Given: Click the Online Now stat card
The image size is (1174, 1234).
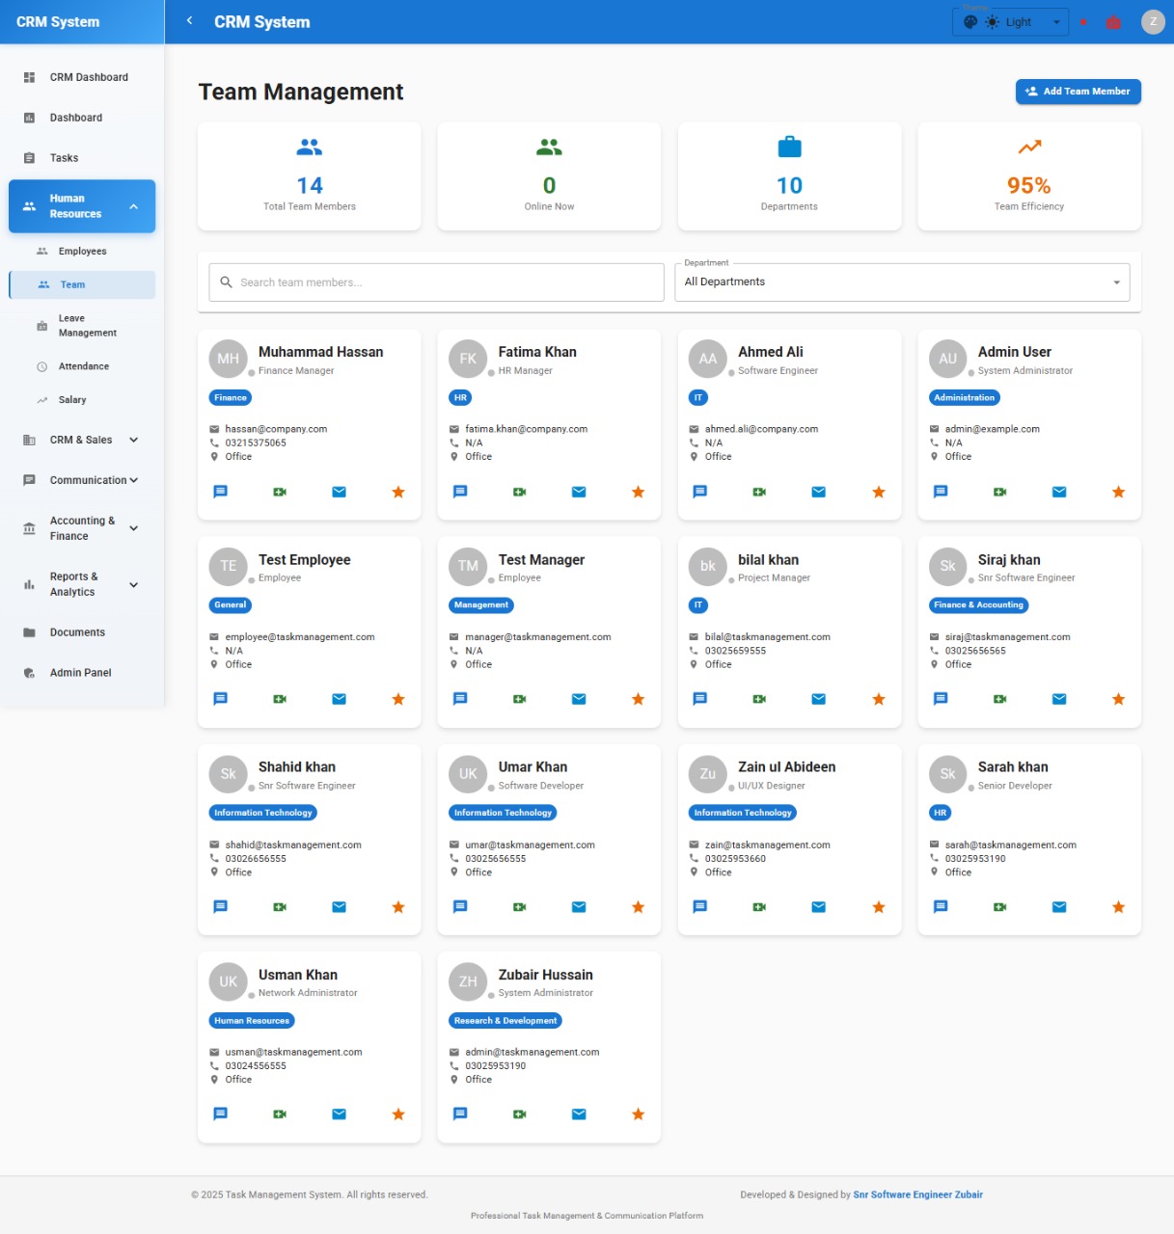Looking at the screenshot, I should 549,176.
